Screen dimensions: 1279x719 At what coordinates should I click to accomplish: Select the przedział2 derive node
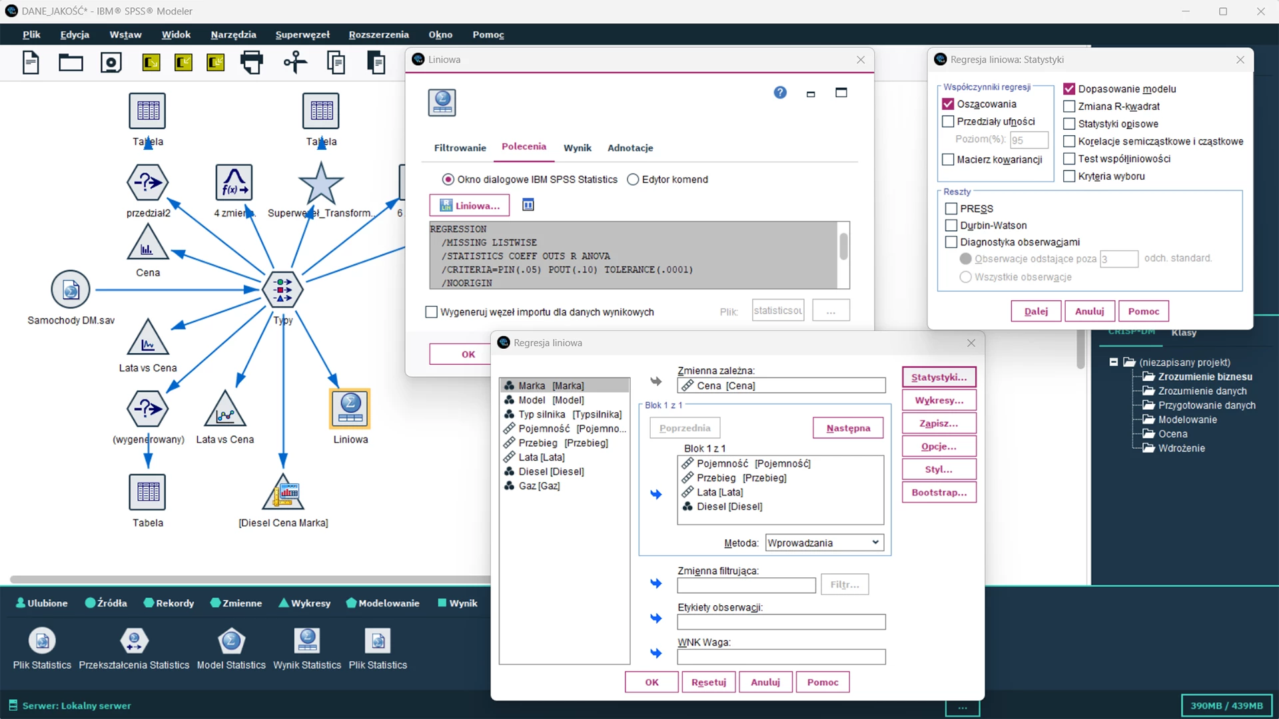tap(147, 182)
